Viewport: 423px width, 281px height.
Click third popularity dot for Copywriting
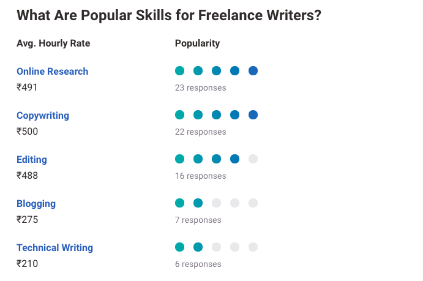(x=216, y=115)
